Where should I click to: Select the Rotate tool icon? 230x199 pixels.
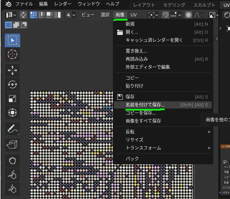[x=12, y=84]
